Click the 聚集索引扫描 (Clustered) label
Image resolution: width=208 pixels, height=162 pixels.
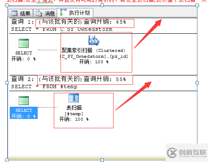coord(94,50)
